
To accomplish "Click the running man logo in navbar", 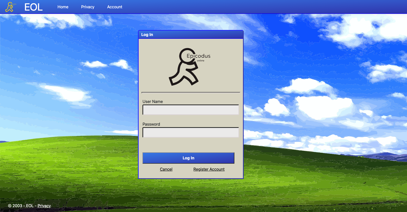I will pos(10,7).
